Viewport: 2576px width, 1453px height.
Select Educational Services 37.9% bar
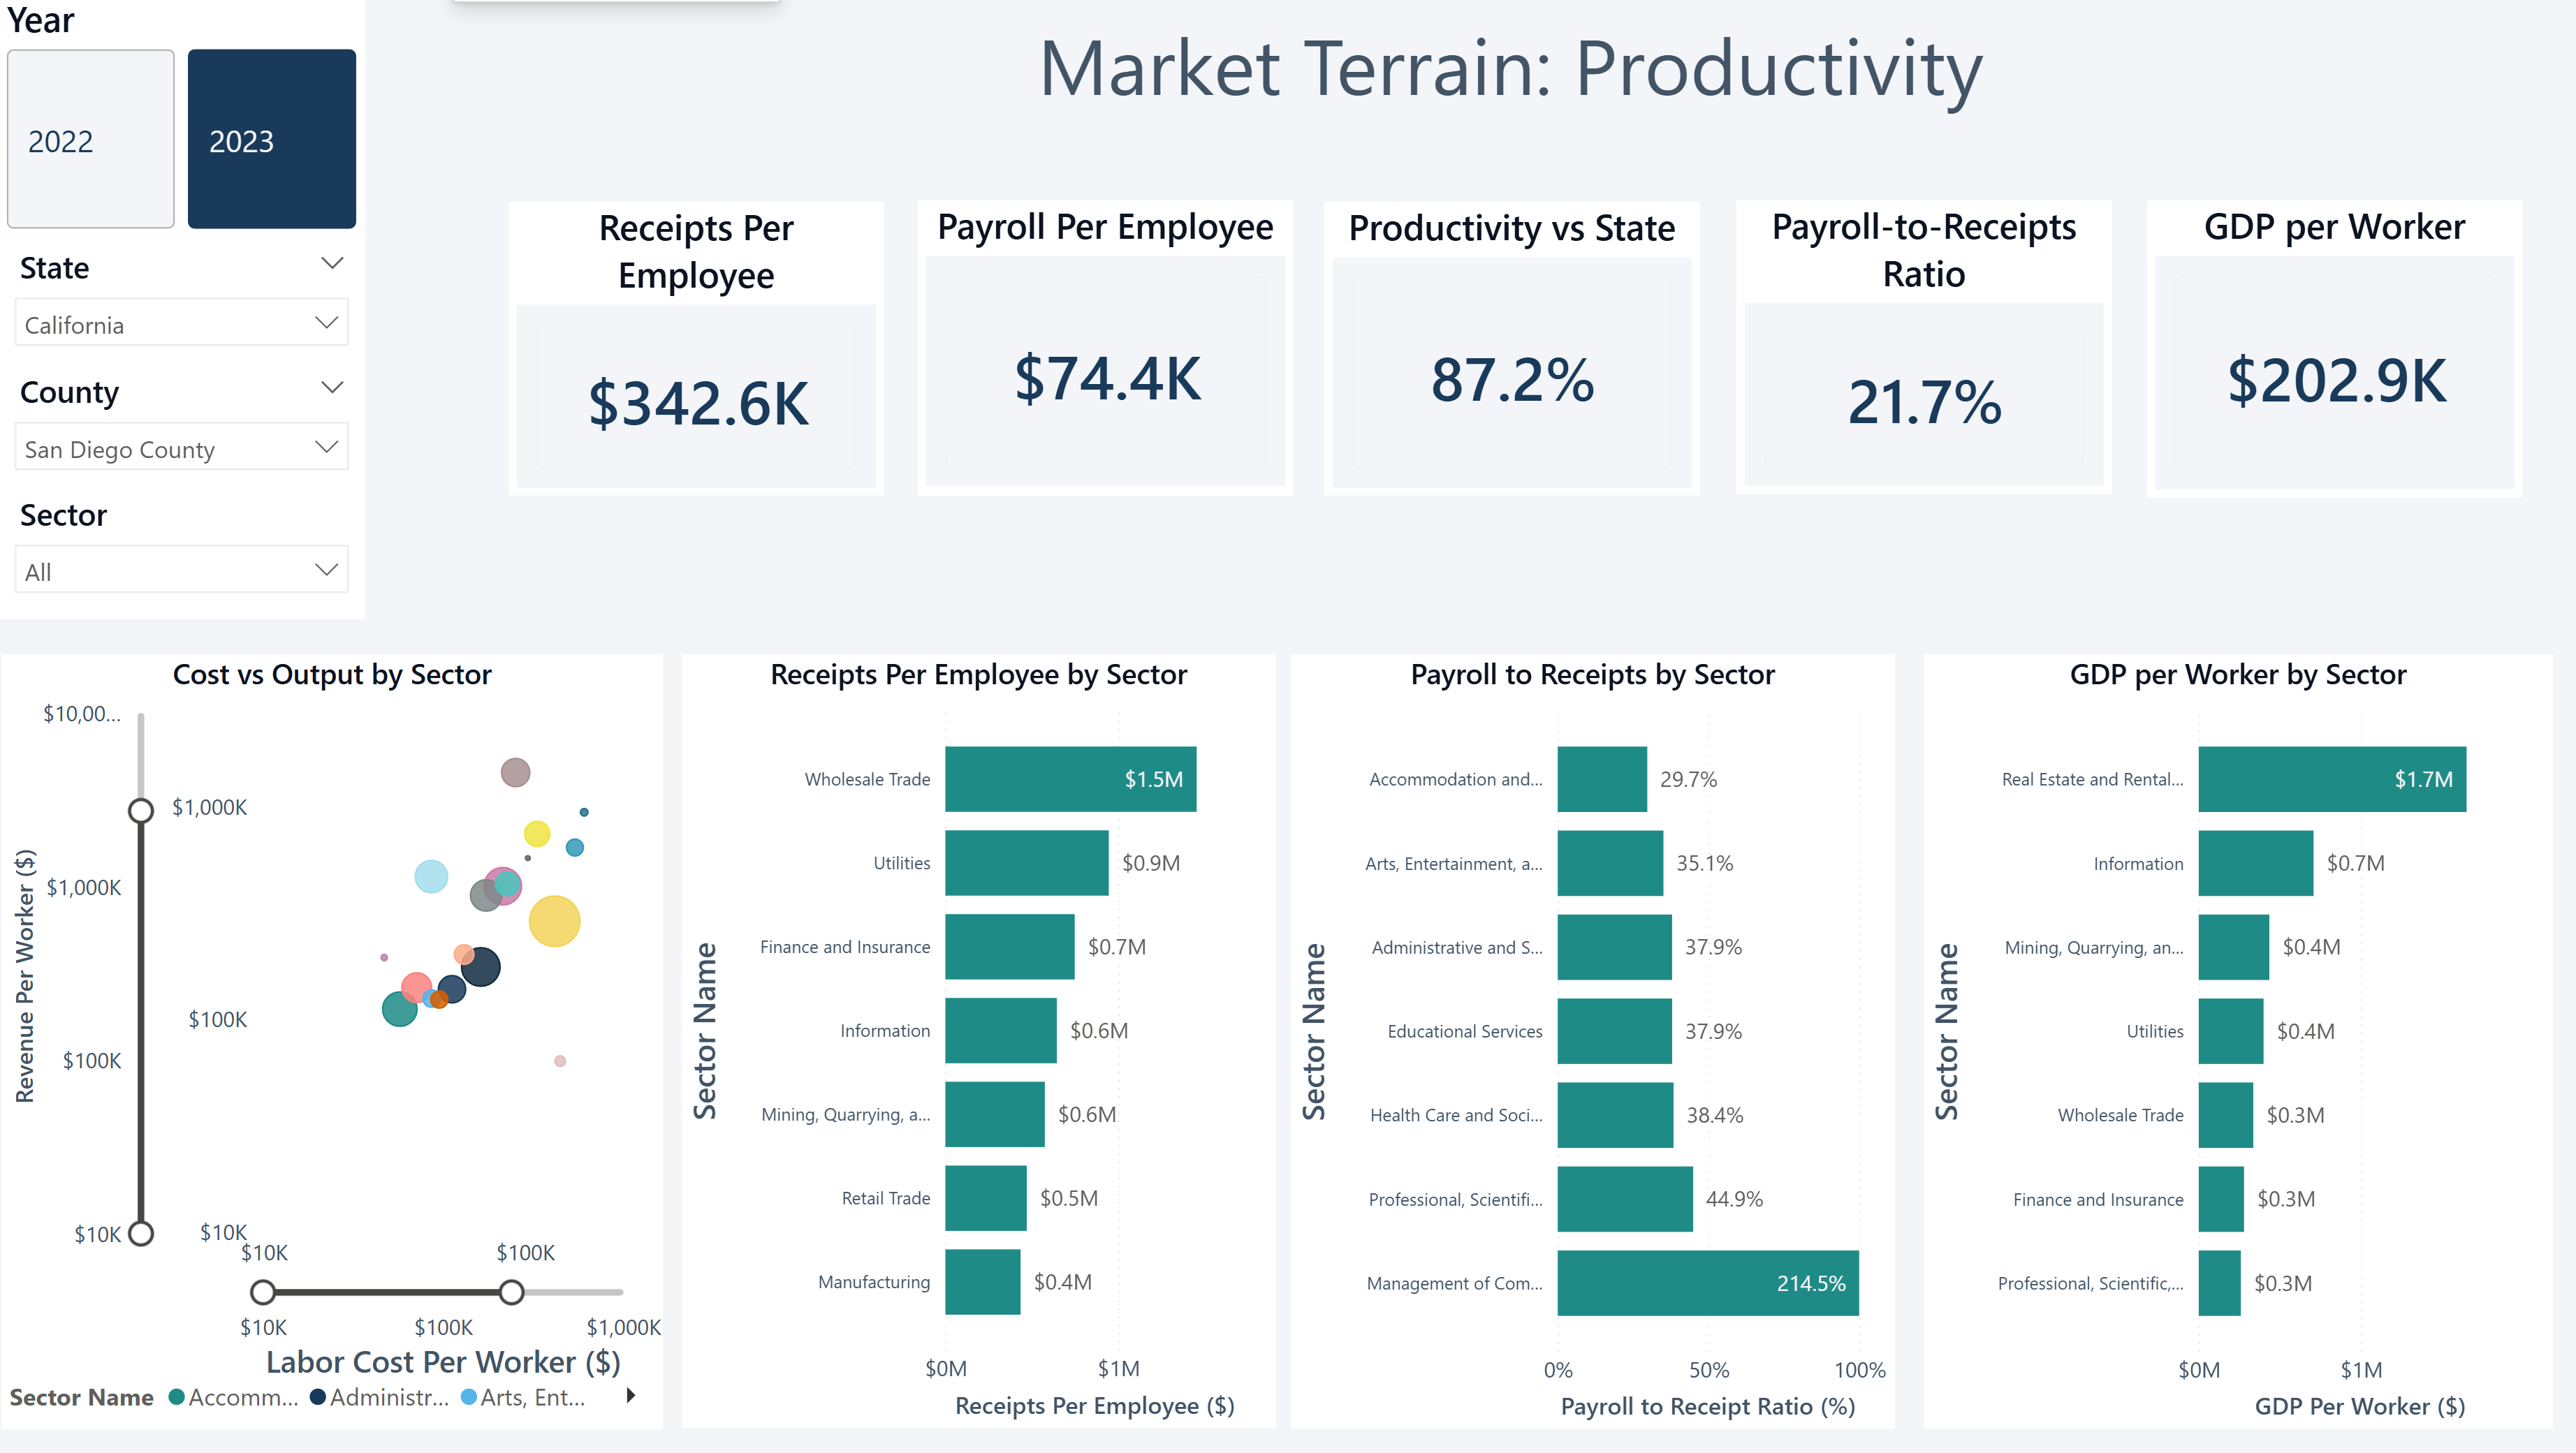1614,1031
